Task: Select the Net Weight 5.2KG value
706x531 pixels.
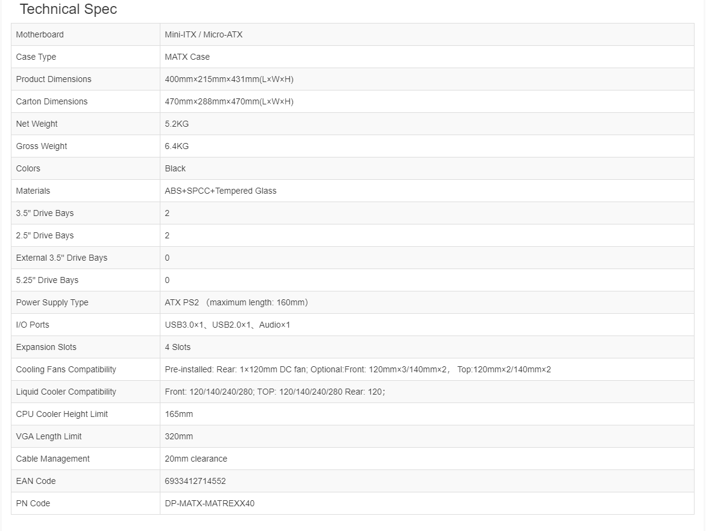Action: pos(177,124)
